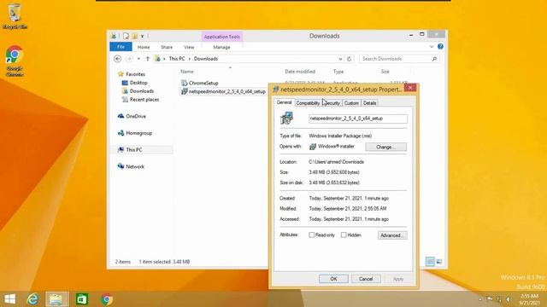Click the large installer icon in Properties
This screenshot has width=547, height=307.
click(x=287, y=119)
